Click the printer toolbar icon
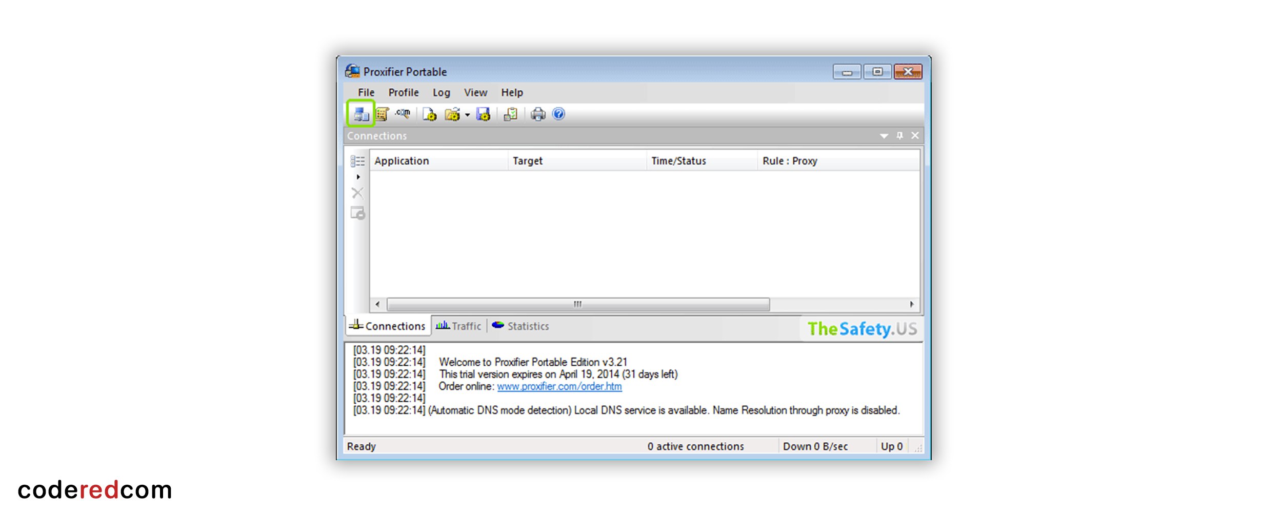This screenshot has width=1282, height=513. tap(538, 114)
